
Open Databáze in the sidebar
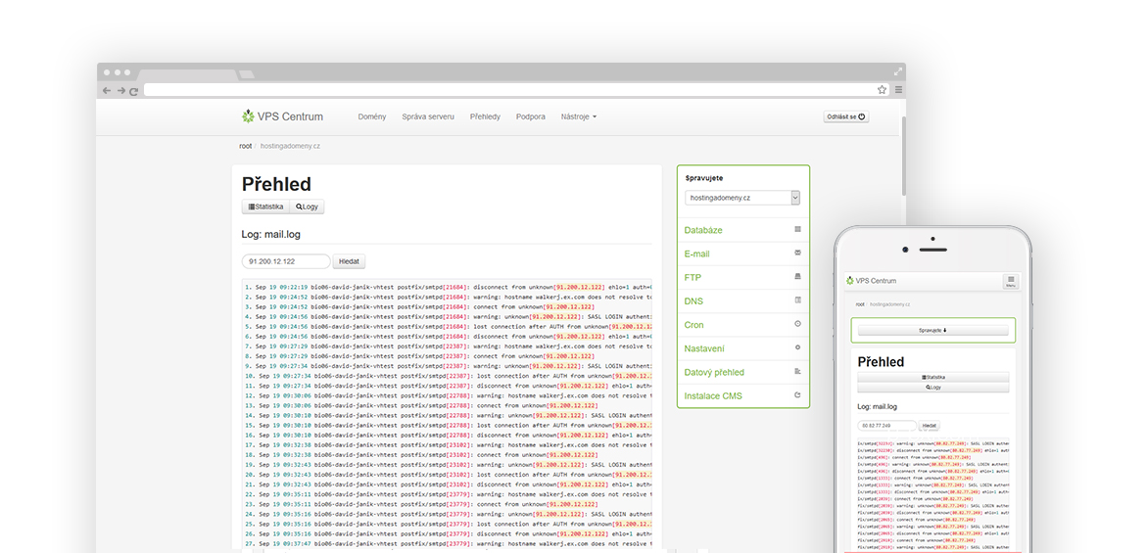(x=703, y=230)
